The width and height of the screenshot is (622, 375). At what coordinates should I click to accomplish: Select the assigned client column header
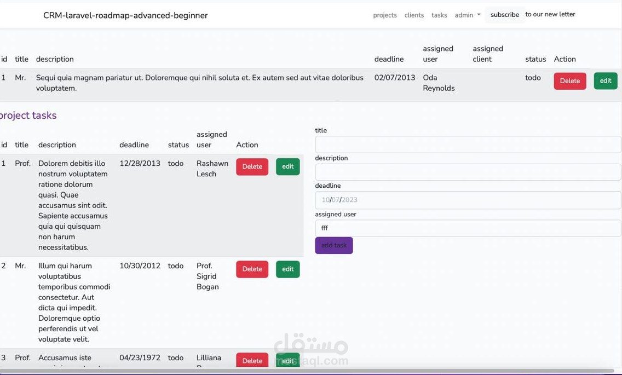click(487, 54)
